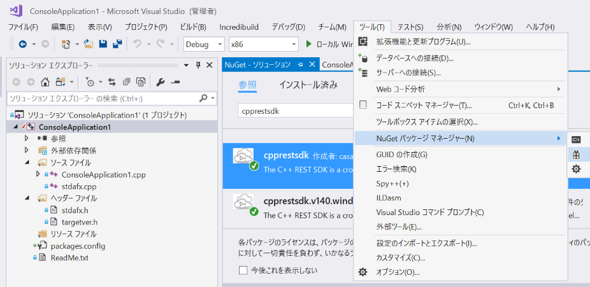
Task: Click Package Manager Console submenu icon
Action: pos(576,139)
